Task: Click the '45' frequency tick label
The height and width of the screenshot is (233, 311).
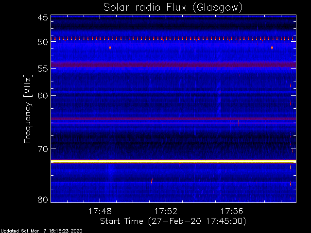Action: pos(43,17)
